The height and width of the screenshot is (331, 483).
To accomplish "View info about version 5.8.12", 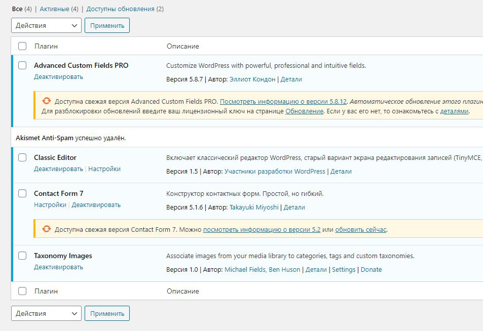I will coord(283,101).
